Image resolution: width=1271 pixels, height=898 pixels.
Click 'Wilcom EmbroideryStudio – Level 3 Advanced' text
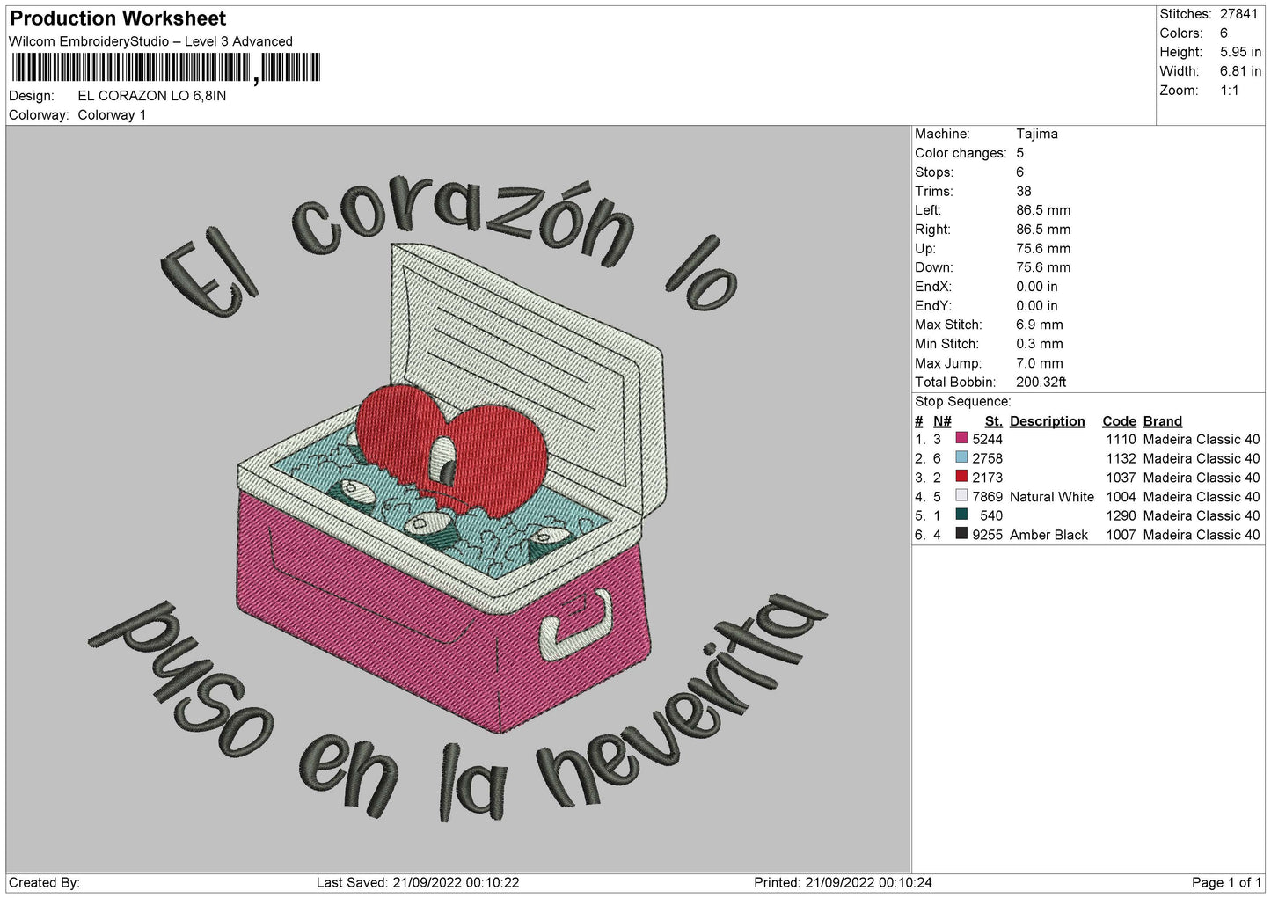click(x=150, y=41)
